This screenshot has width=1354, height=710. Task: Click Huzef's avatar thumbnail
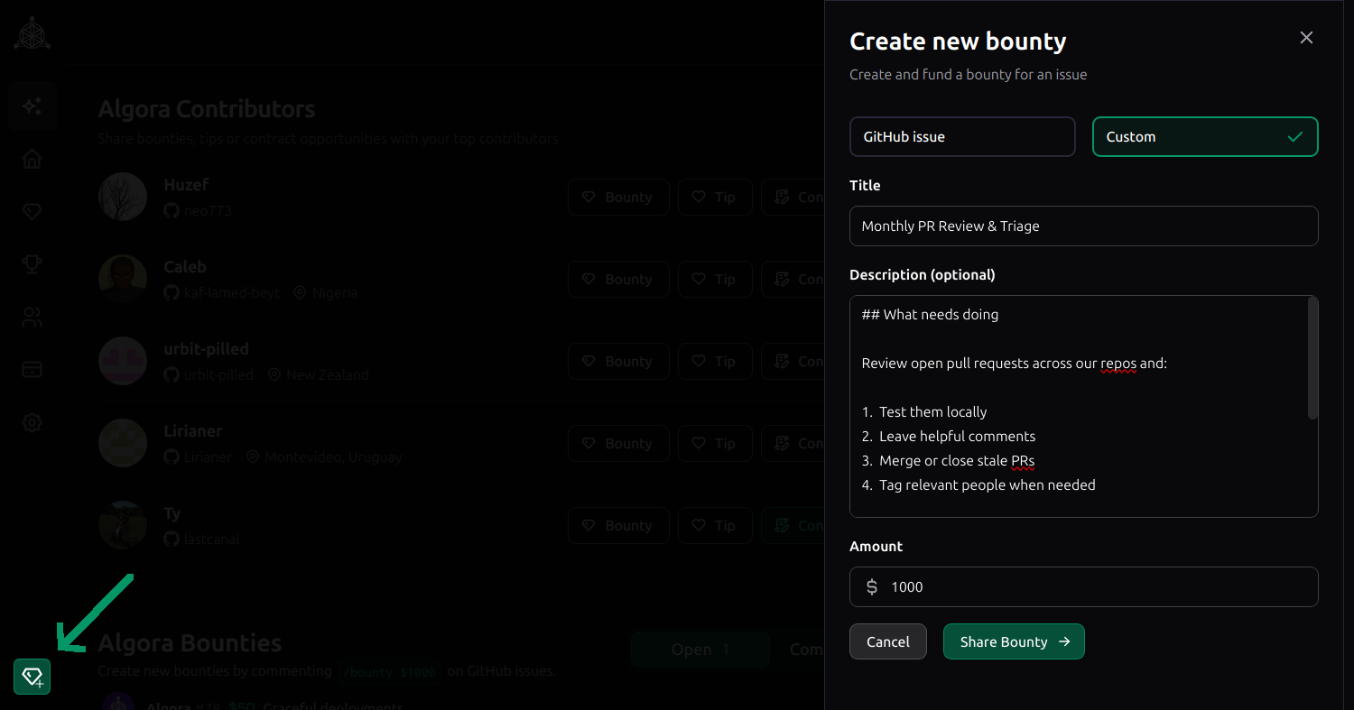click(123, 197)
